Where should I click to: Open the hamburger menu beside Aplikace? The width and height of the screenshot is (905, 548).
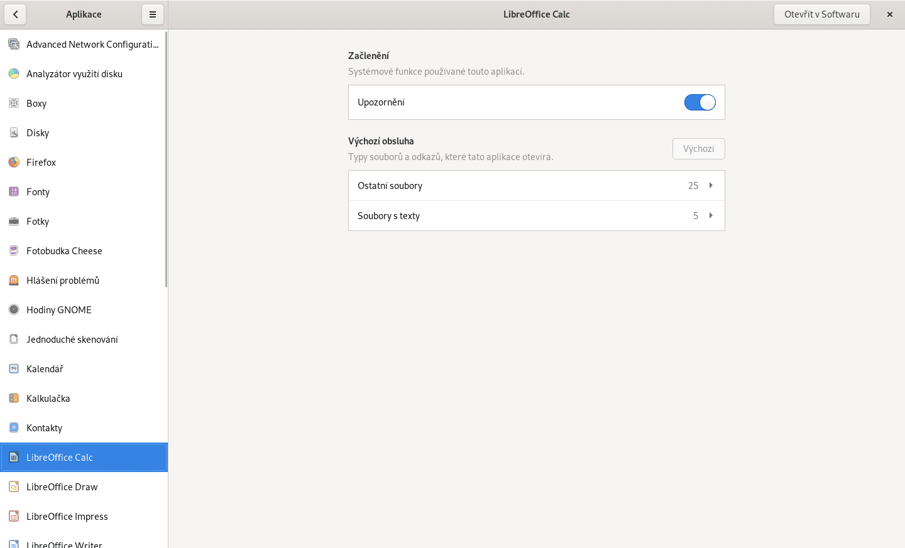tap(153, 14)
